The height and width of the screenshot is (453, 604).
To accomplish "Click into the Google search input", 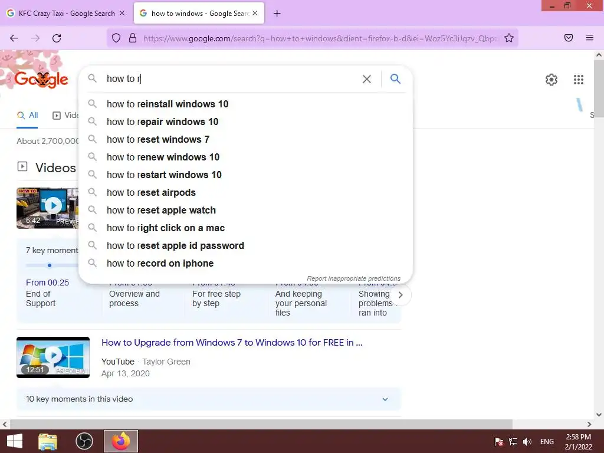I will point(231,78).
